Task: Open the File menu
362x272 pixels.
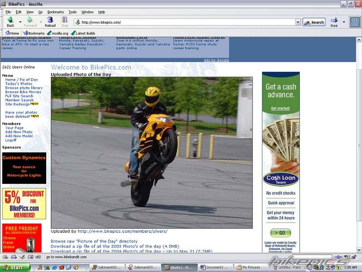Action: [x=8, y=12]
